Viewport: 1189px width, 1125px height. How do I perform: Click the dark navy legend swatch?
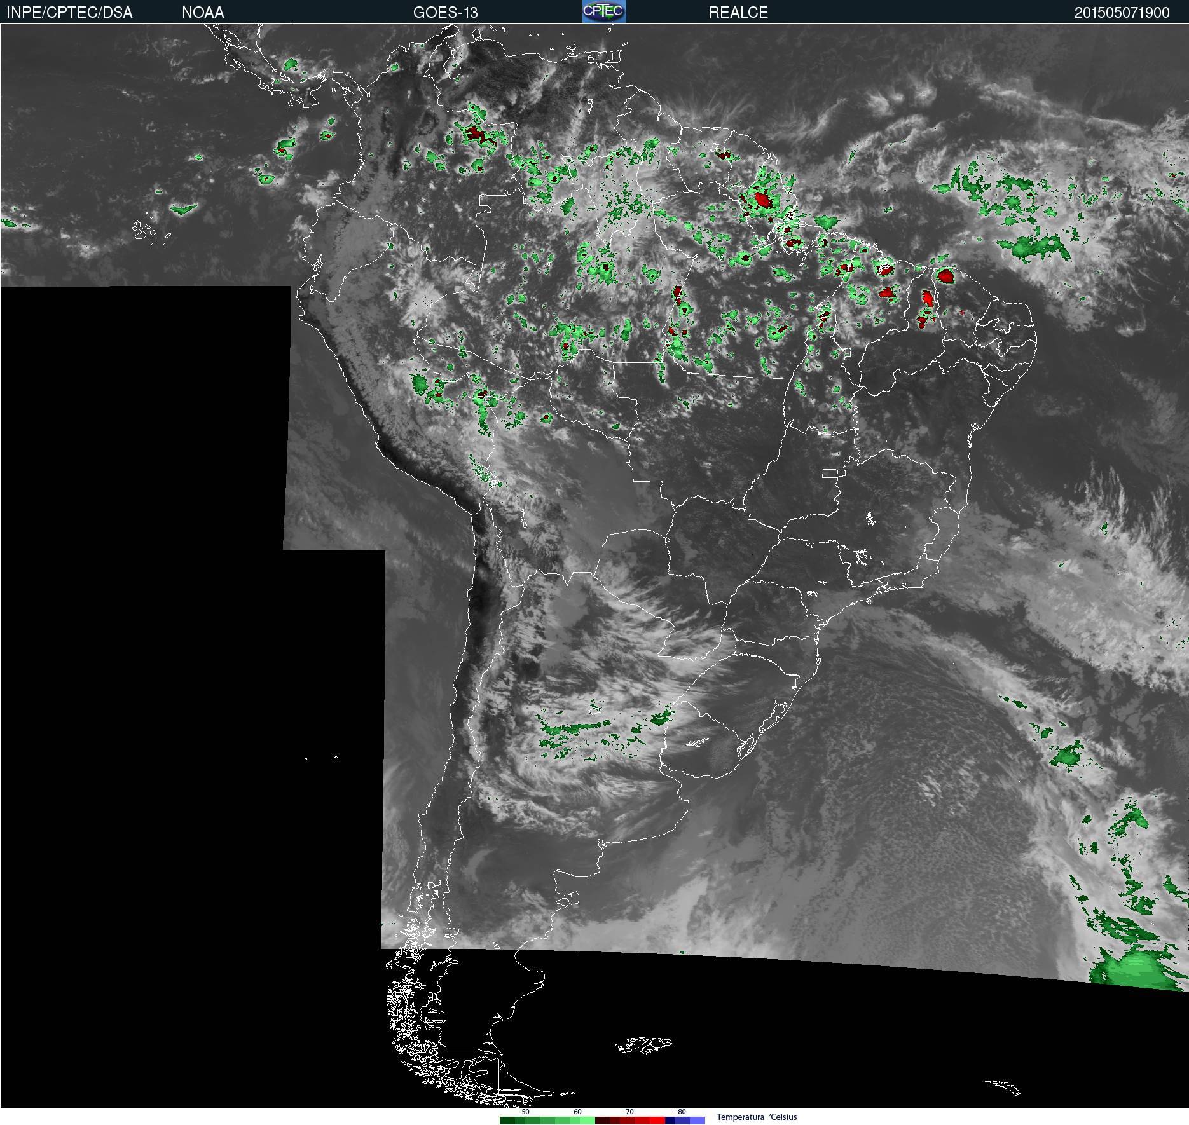(x=670, y=1121)
